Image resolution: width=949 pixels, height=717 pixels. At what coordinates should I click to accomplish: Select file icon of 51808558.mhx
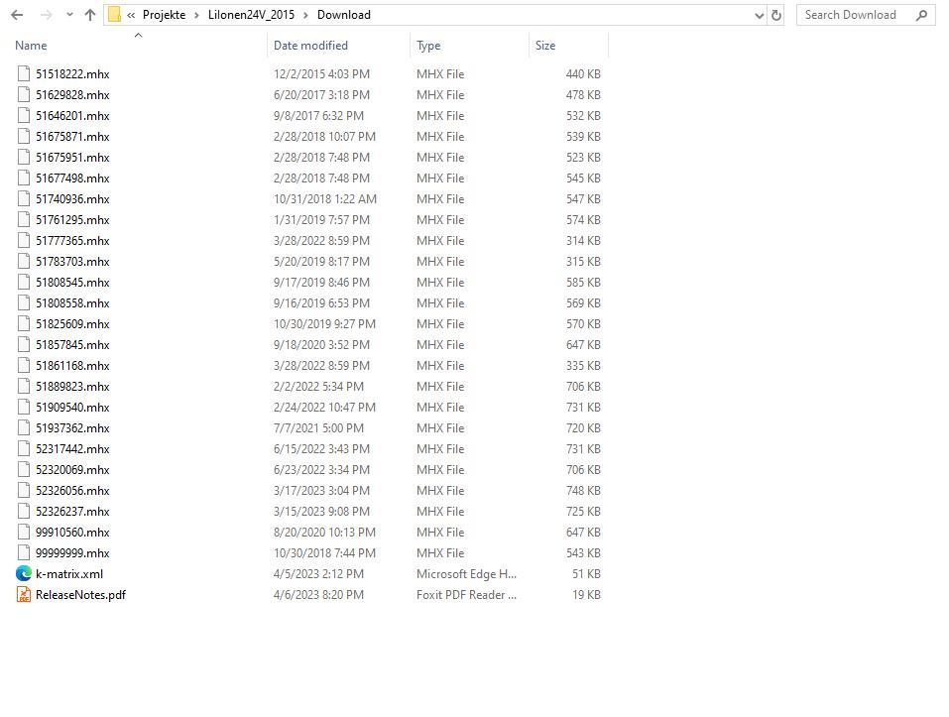[24, 303]
